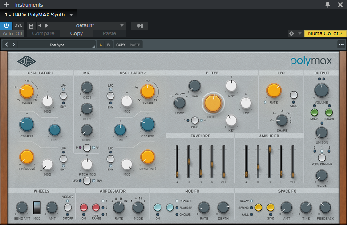The height and width of the screenshot is (225, 347).
Task: Open the gear settings icon
Action: [x=291, y=34]
